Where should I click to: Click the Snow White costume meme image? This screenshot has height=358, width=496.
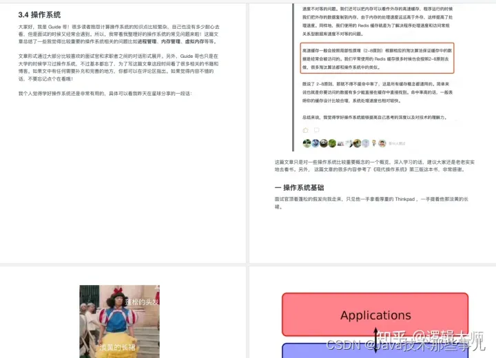[x=120, y=322]
